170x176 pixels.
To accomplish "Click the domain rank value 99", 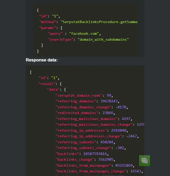I will click(109, 95).
